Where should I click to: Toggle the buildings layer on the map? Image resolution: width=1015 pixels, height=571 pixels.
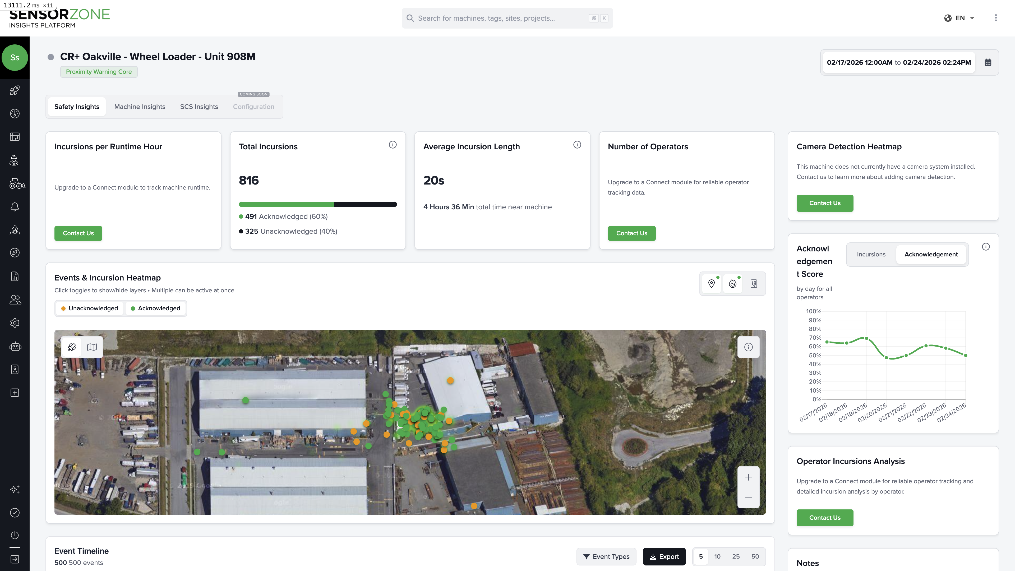[x=753, y=283]
